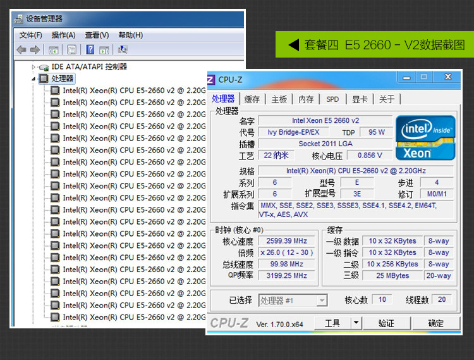Click the Device Manager title bar icon
474x360 pixels.
(19, 19)
